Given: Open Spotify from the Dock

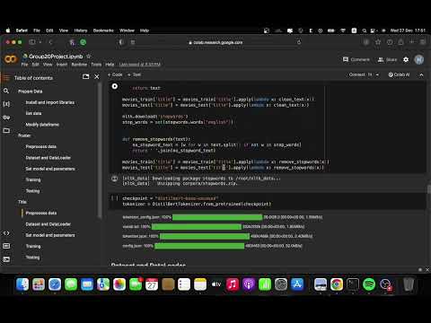Looking at the screenshot, I should click(369, 284).
